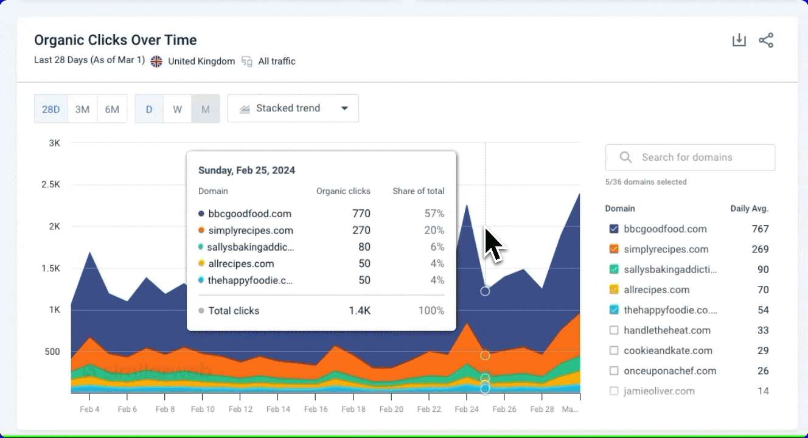Click 'United Kingdom' country label
The width and height of the screenshot is (808, 438).
(201, 61)
